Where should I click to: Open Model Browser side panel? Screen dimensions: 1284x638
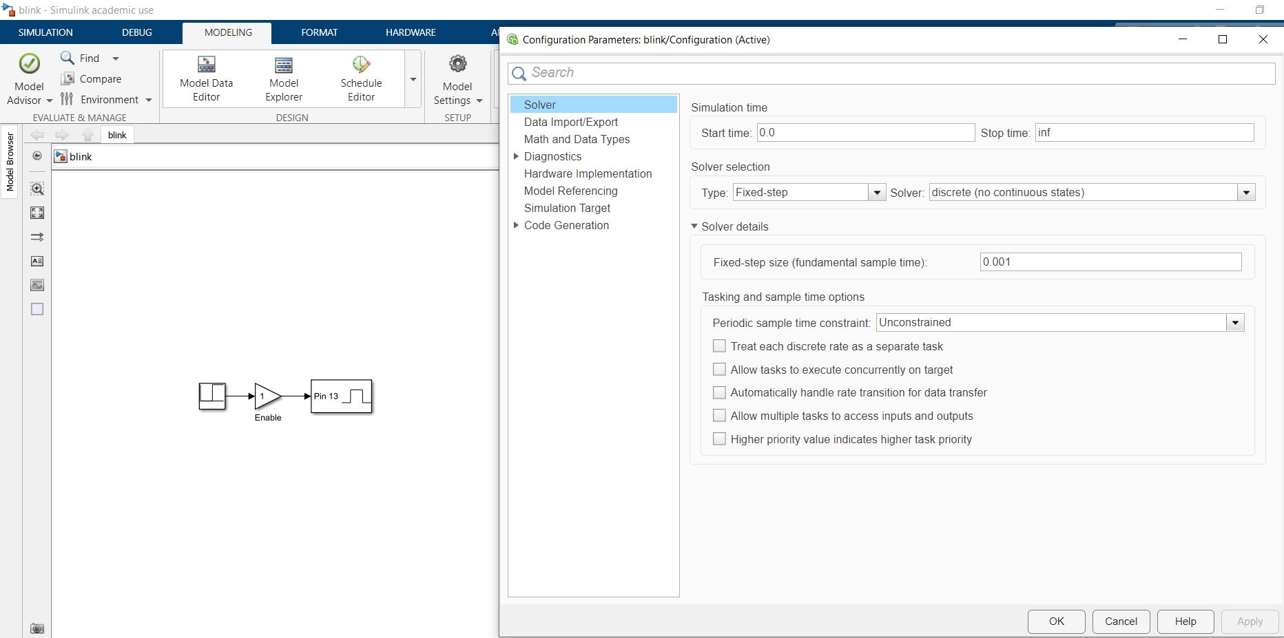[x=10, y=162]
